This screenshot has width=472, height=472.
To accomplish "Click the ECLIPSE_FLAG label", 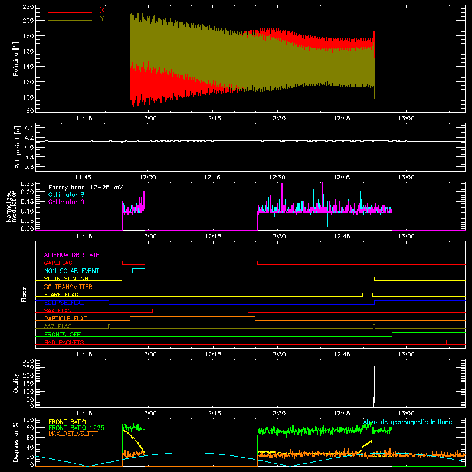I will tap(64, 303).
